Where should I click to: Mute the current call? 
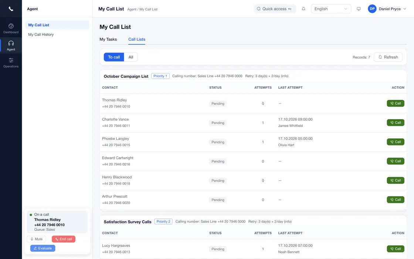pos(37,239)
